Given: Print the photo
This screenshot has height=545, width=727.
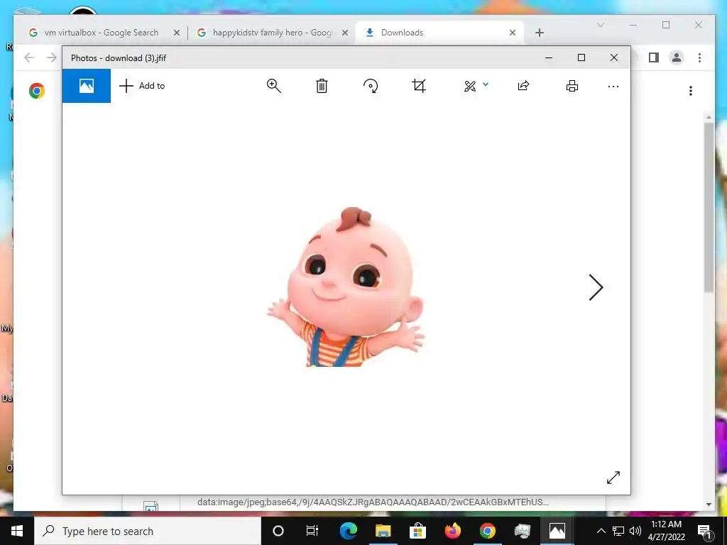Looking at the screenshot, I should 572,86.
